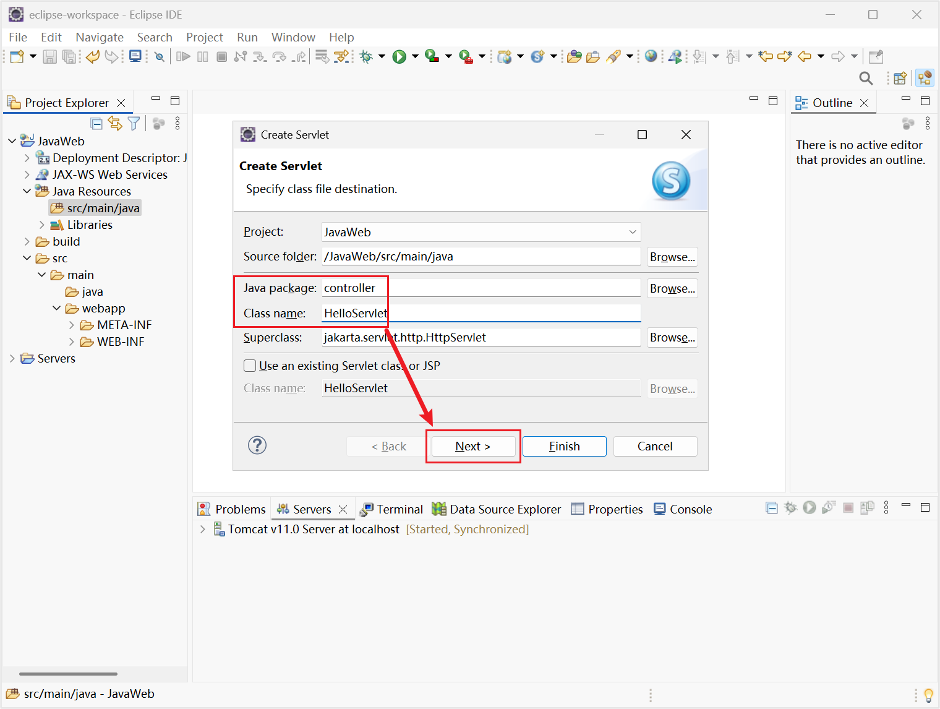Collapse All in Project Explorer
The width and height of the screenshot is (940, 709).
coord(96,124)
